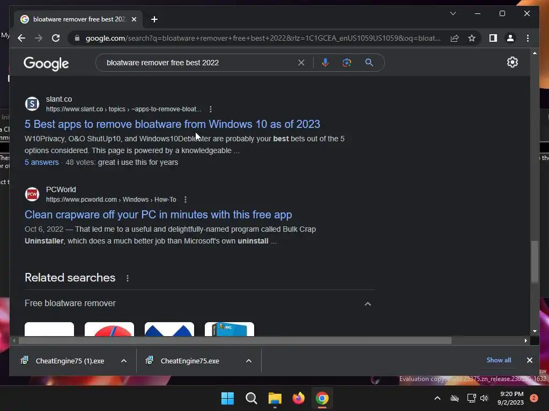Open the Related searches options menu
The height and width of the screenshot is (411, 549).
[128, 278]
